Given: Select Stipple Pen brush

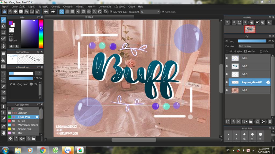Looking at the screenshot, I should (x=23, y=129).
